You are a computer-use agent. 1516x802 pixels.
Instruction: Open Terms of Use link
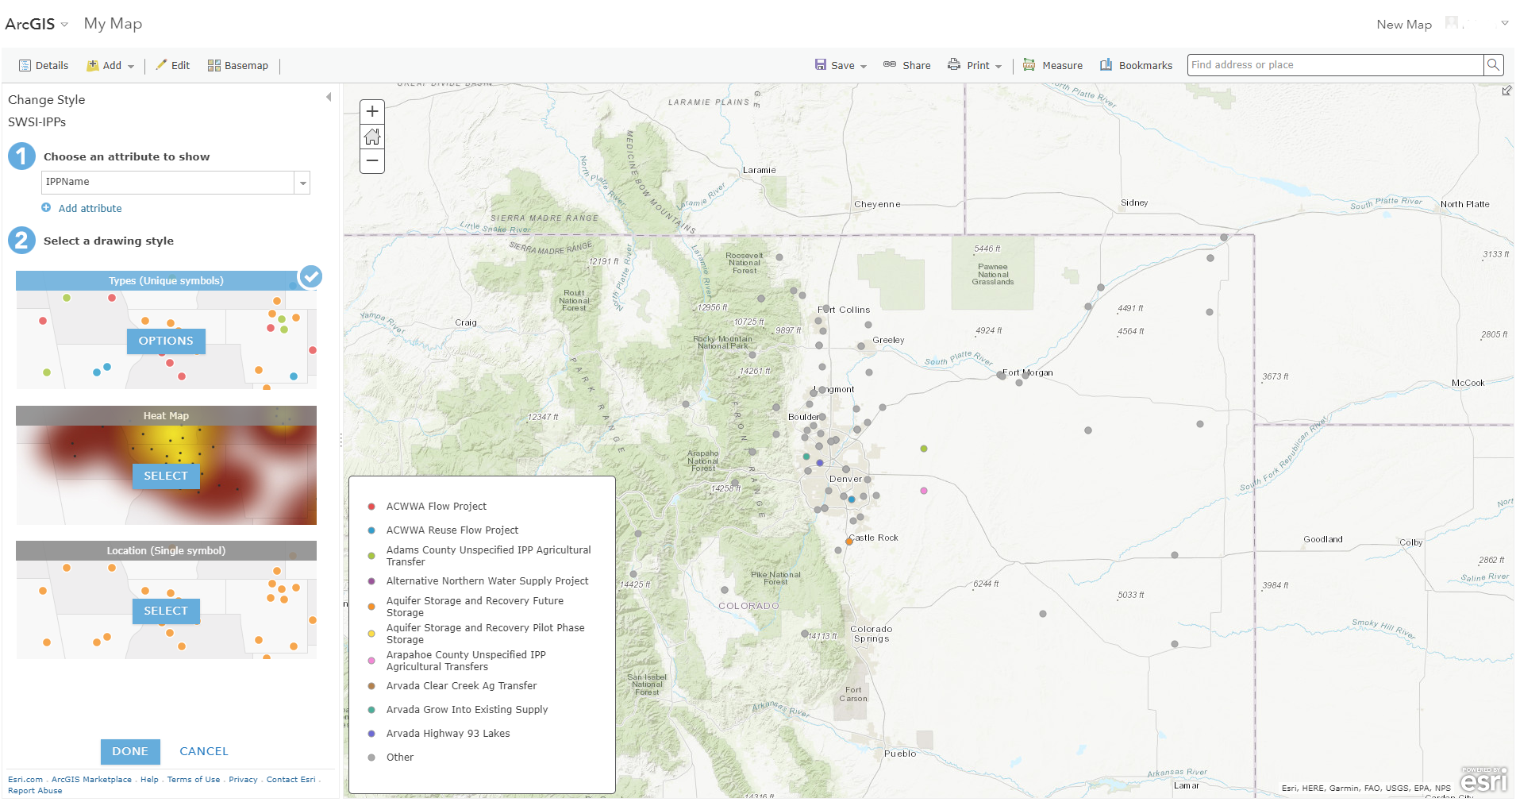click(x=194, y=780)
